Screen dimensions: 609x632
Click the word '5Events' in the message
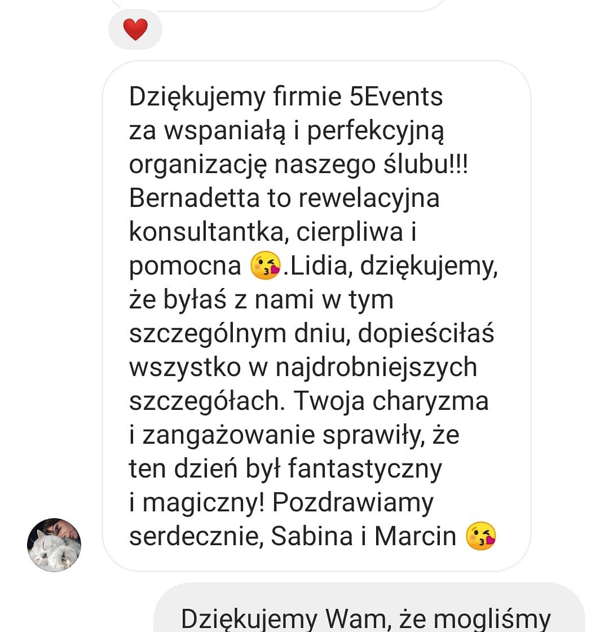pyautogui.click(x=396, y=97)
